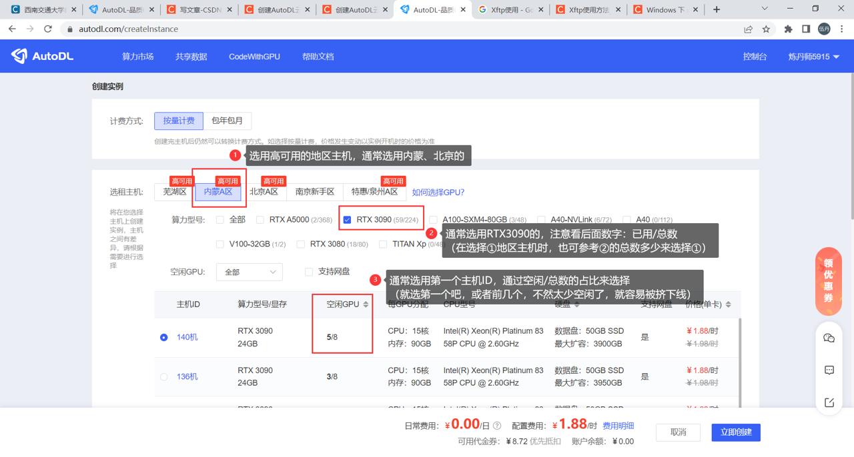Enable the 支持网盘 checkbox

309,272
